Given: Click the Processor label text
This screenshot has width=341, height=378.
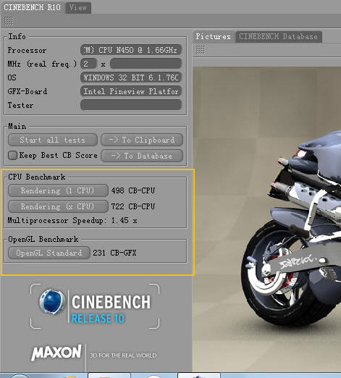Looking at the screenshot, I should click(x=27, y=50).
